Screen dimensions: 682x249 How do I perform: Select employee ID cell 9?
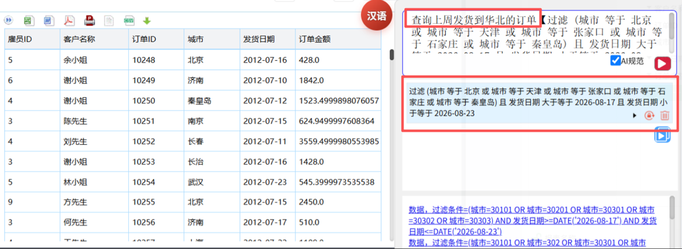[x=32, y=202]
